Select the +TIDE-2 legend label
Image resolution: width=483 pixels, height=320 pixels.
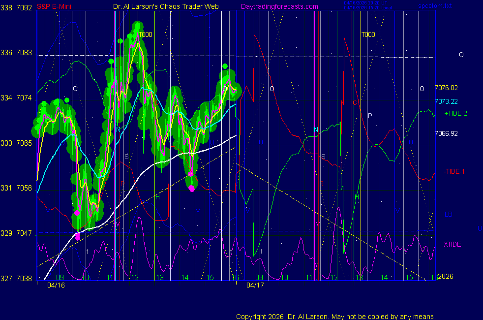coord(455,113)
